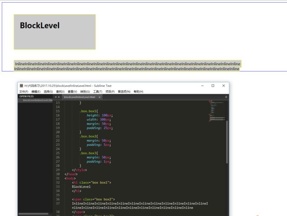
Task: Click the .box.box3{ selector in code
Action: tap(89, 153)
